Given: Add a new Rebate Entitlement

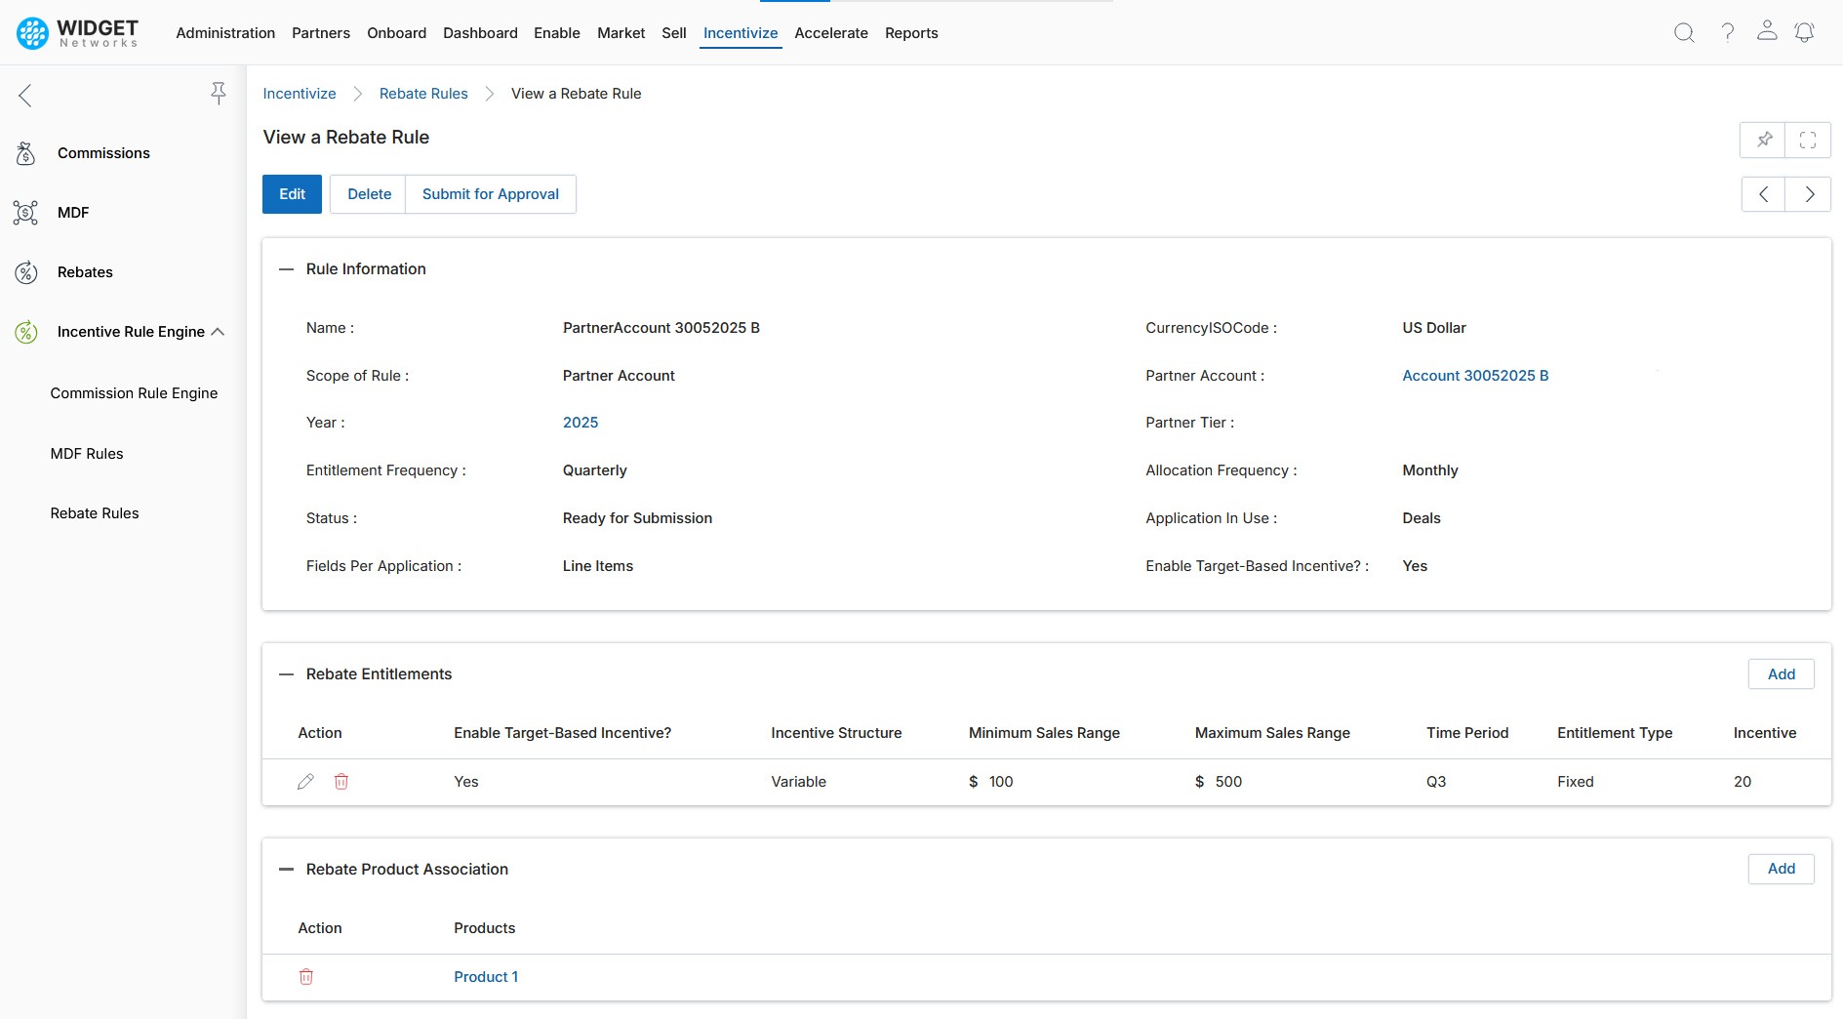Looking at the screenshot, I should [1781, 674].
